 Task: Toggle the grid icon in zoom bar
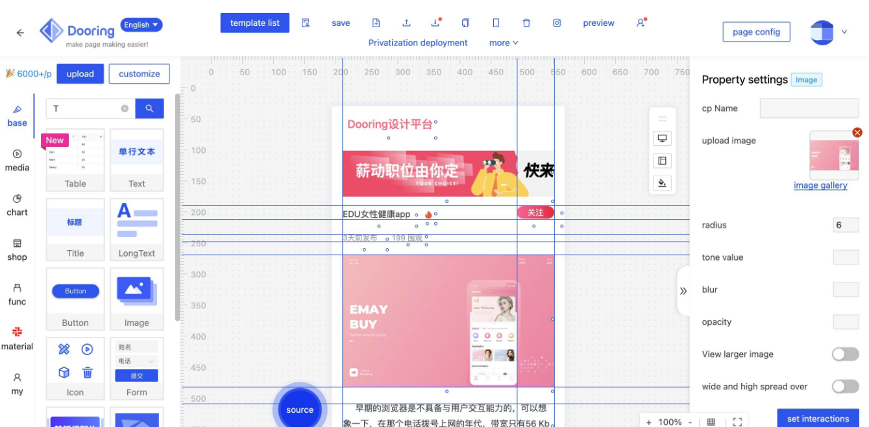click(x=711, y=422)
